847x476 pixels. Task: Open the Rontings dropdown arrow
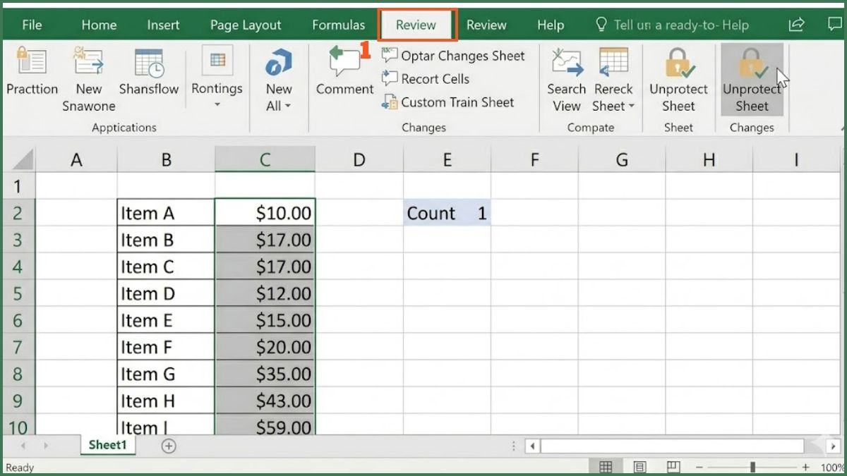pyautogui.click(x=217, y=106)
